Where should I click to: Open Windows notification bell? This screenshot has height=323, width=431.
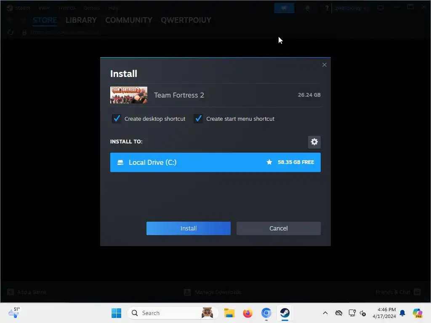402,313
